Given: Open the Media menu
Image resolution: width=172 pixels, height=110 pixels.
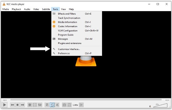Looking at the screenshot, I should tap(6, 9).
